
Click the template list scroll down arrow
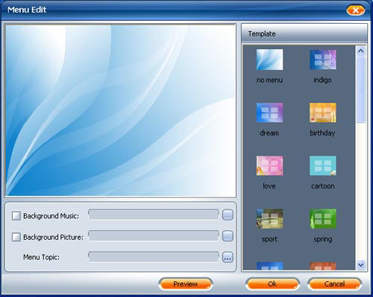tap(361, 264)
